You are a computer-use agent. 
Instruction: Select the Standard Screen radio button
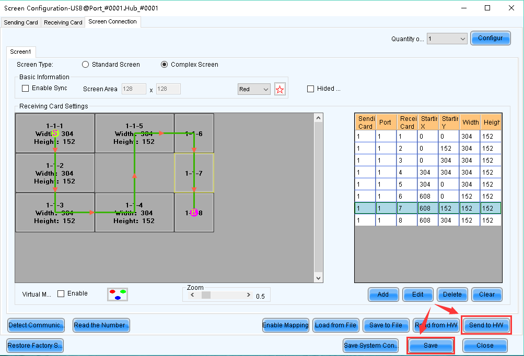[86, 65]
